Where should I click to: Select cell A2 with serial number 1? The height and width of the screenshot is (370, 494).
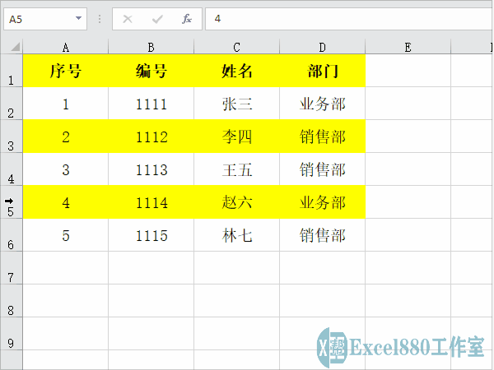[x=66, y=104]
